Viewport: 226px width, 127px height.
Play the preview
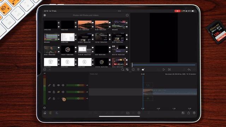click(164, 69)
